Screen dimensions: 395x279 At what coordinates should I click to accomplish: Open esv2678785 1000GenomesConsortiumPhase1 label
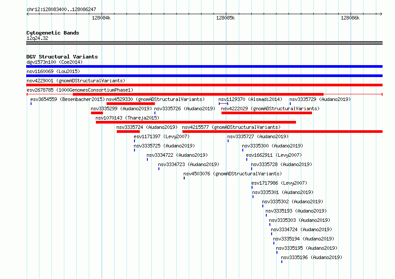[x=80, y=90]
